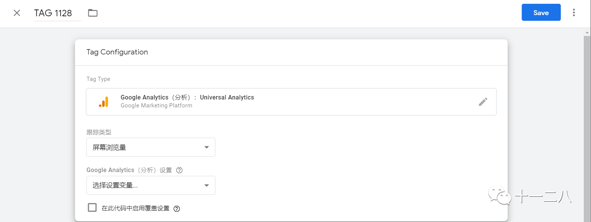Screen dimensions: 591x222
Task: Close the tag editor with the X icon
Action: tap(17, 12)
